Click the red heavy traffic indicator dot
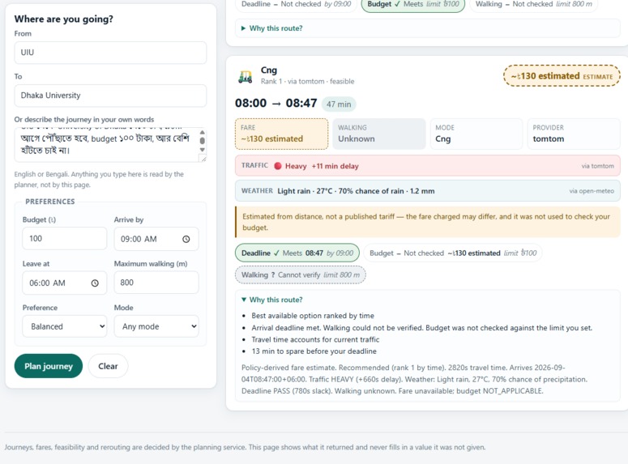Viewport: 628px width, 464px height. tap(278, 166)
